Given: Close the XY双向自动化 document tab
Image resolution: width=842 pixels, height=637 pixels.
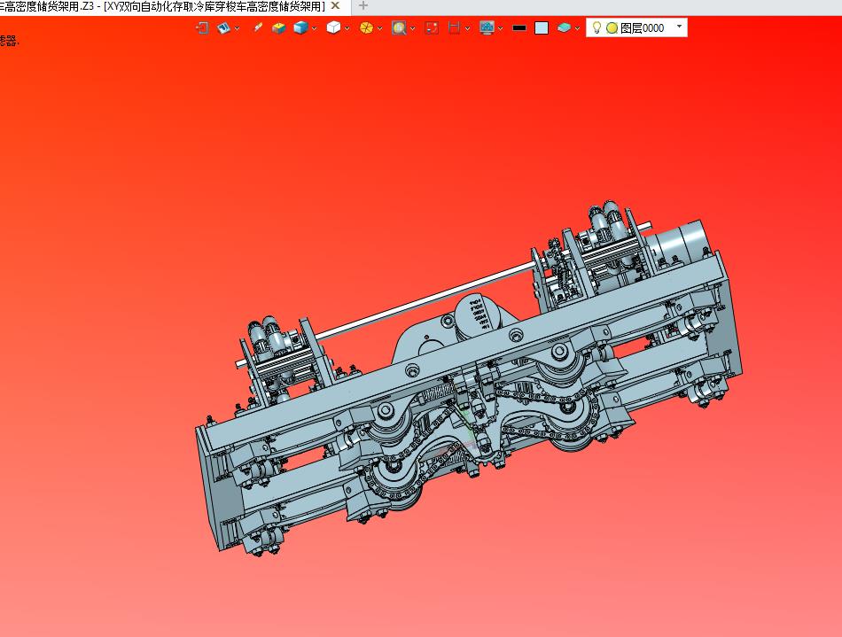Looking at the screenshot, I should (336, 6).
